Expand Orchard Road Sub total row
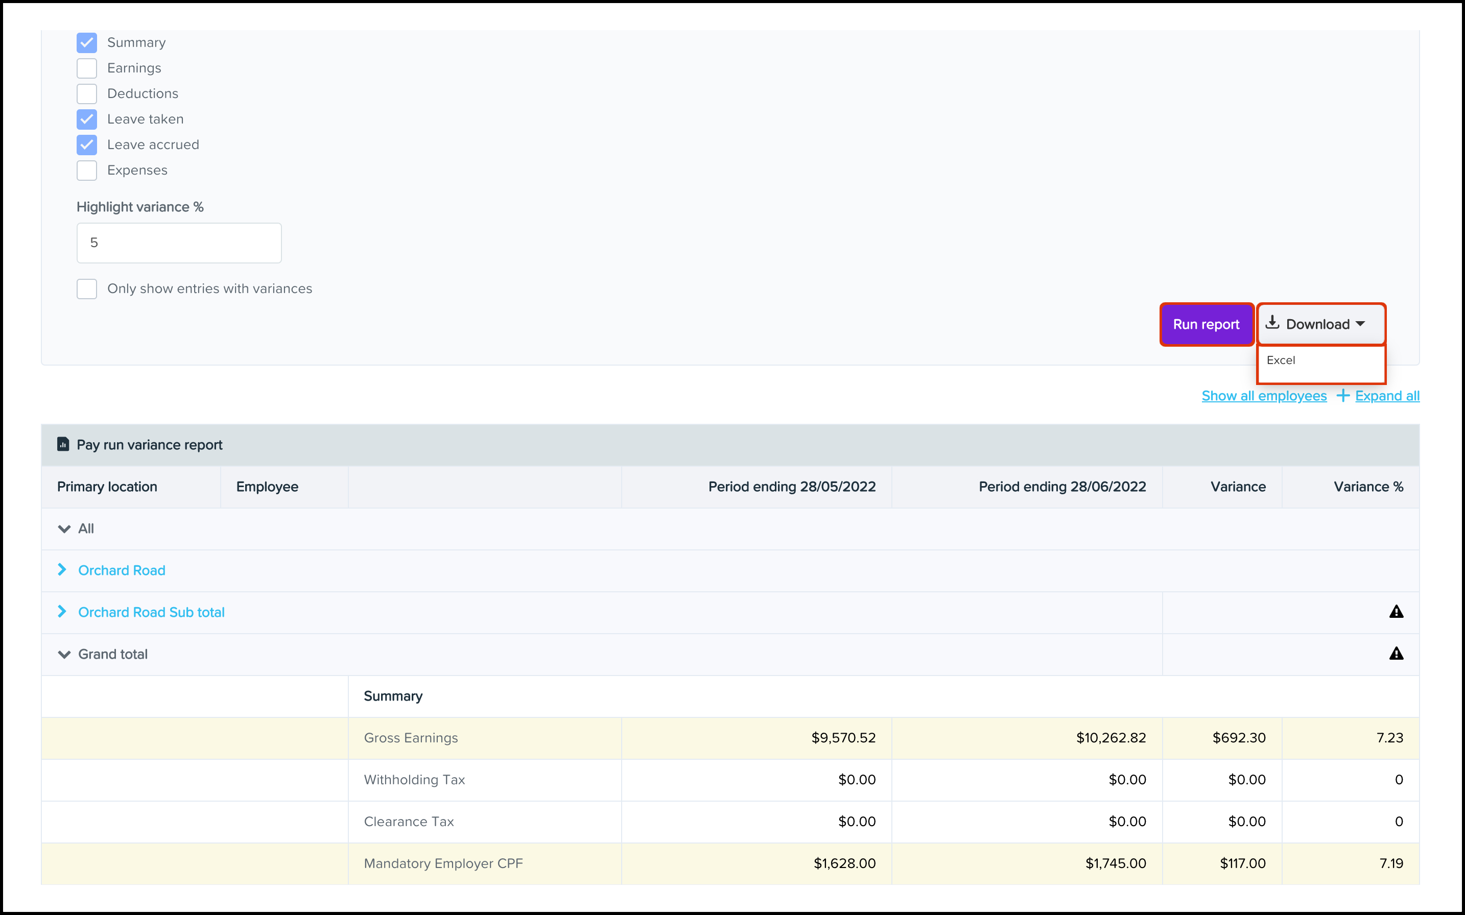The height and width of the screenshot is (915, 1465). point(62,612)
